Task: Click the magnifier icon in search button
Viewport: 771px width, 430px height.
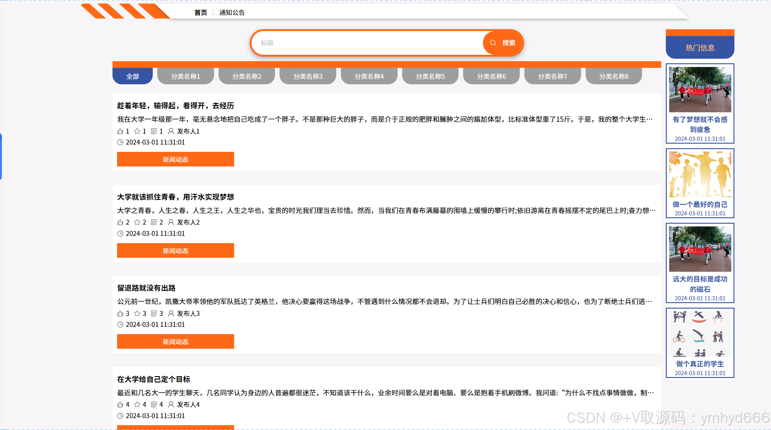Action: 493,43
